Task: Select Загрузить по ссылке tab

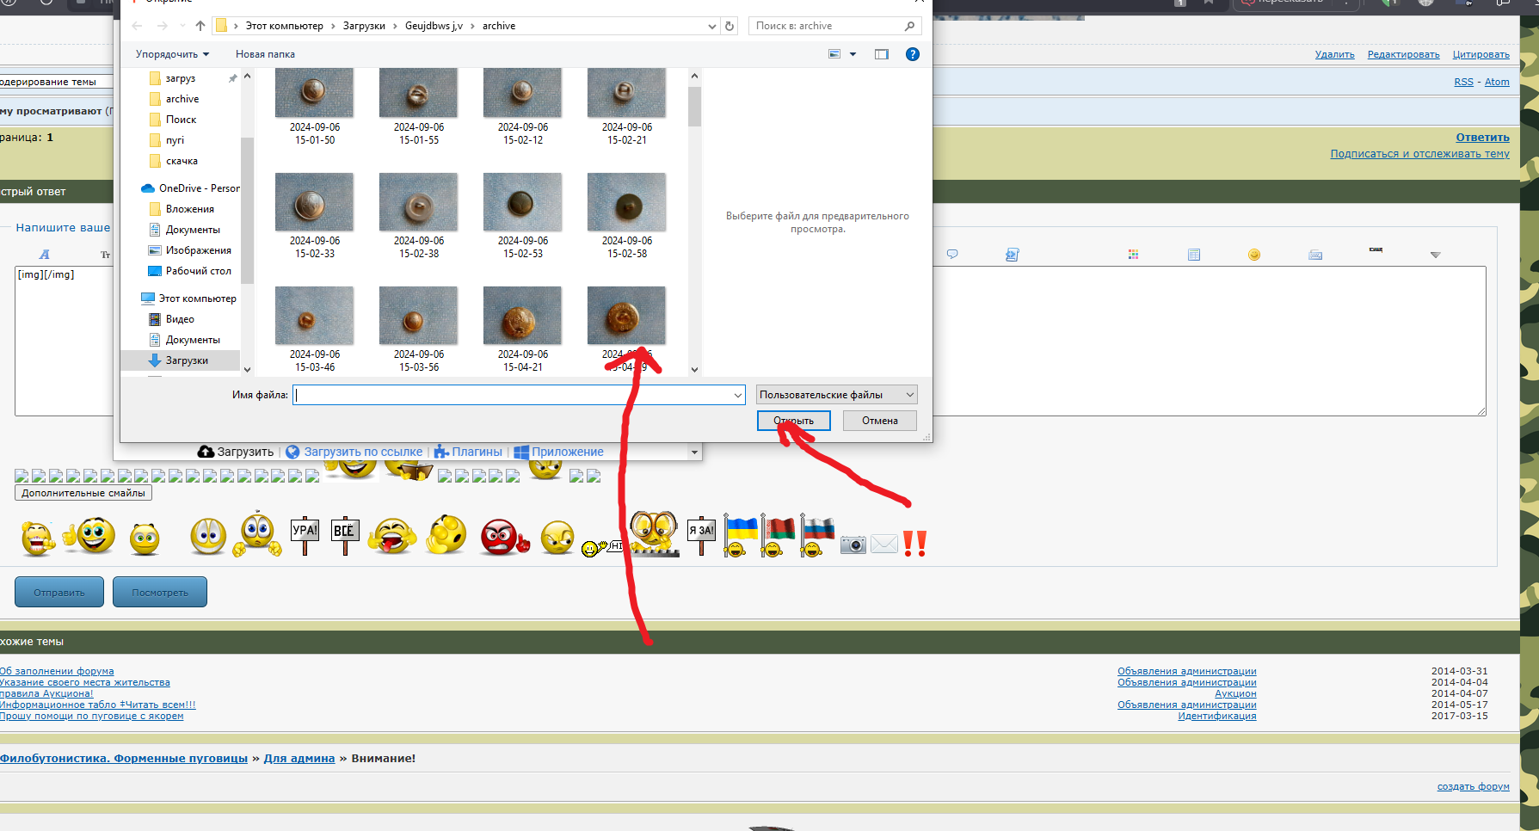Action: click(x=354, y=452)
